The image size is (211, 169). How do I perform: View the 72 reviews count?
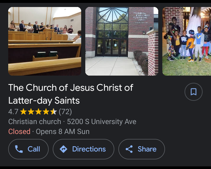coord(65,112)
